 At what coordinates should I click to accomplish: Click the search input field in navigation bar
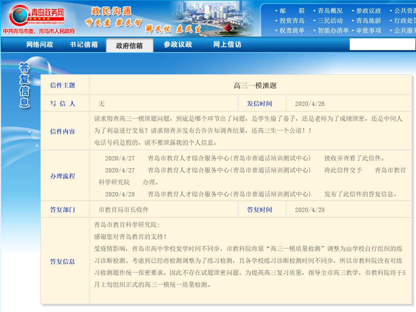tap(382, 44)
